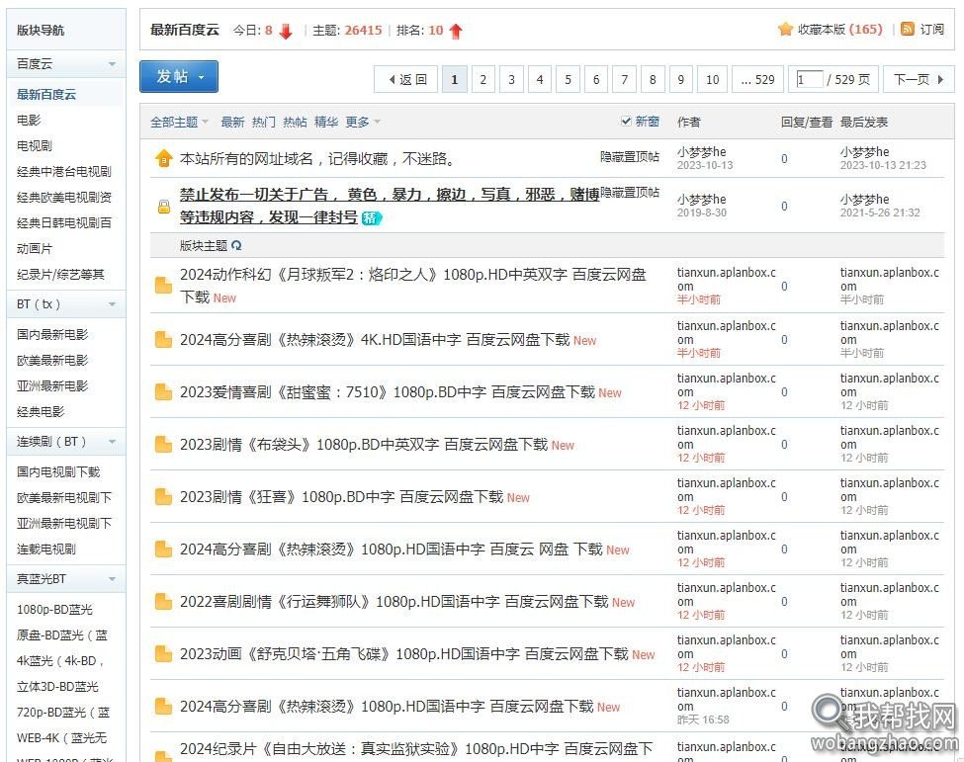964x762 pixels.
Task: Go to page 2
Action: [483, 79]
